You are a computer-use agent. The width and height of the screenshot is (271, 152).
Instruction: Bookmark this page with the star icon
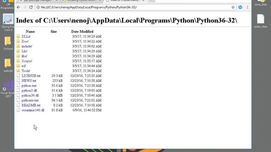point(233,7)
